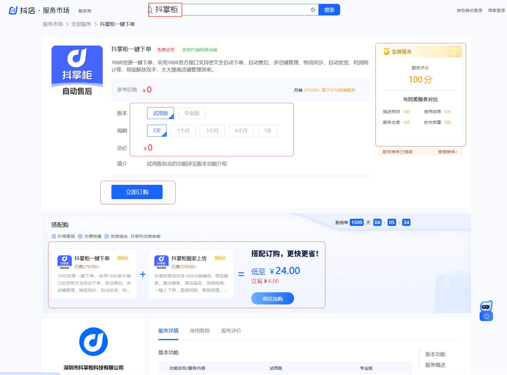The image size is (507, 375).
Task: Click the help question mark icon
Action: 486,316
